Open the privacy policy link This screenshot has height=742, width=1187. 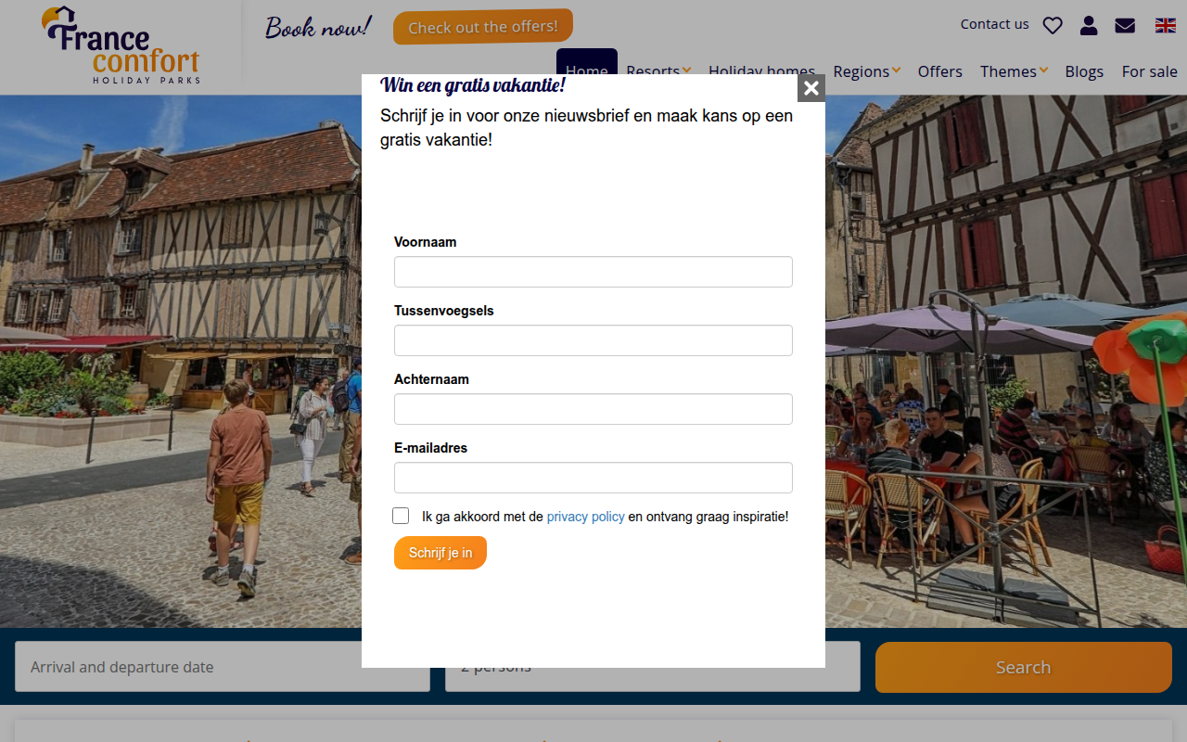(586, 517)
